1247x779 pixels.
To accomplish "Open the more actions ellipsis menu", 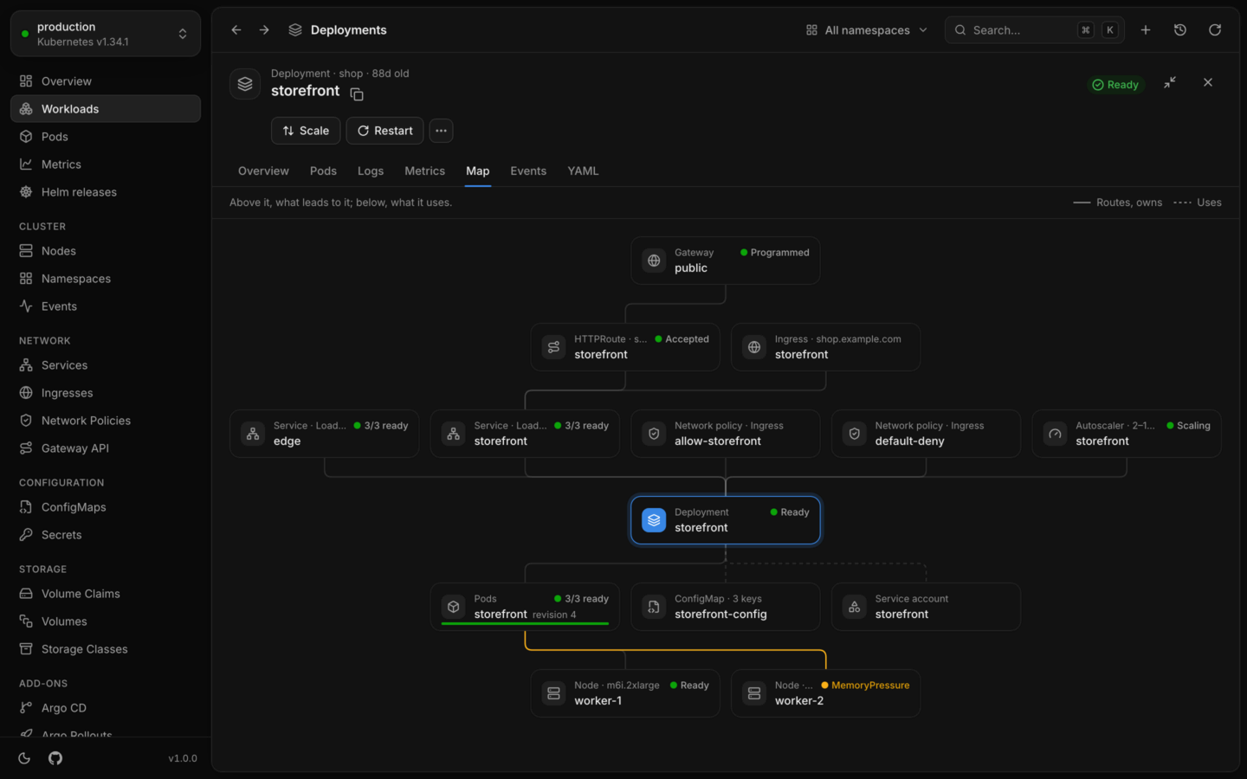I will coord(441,131).
